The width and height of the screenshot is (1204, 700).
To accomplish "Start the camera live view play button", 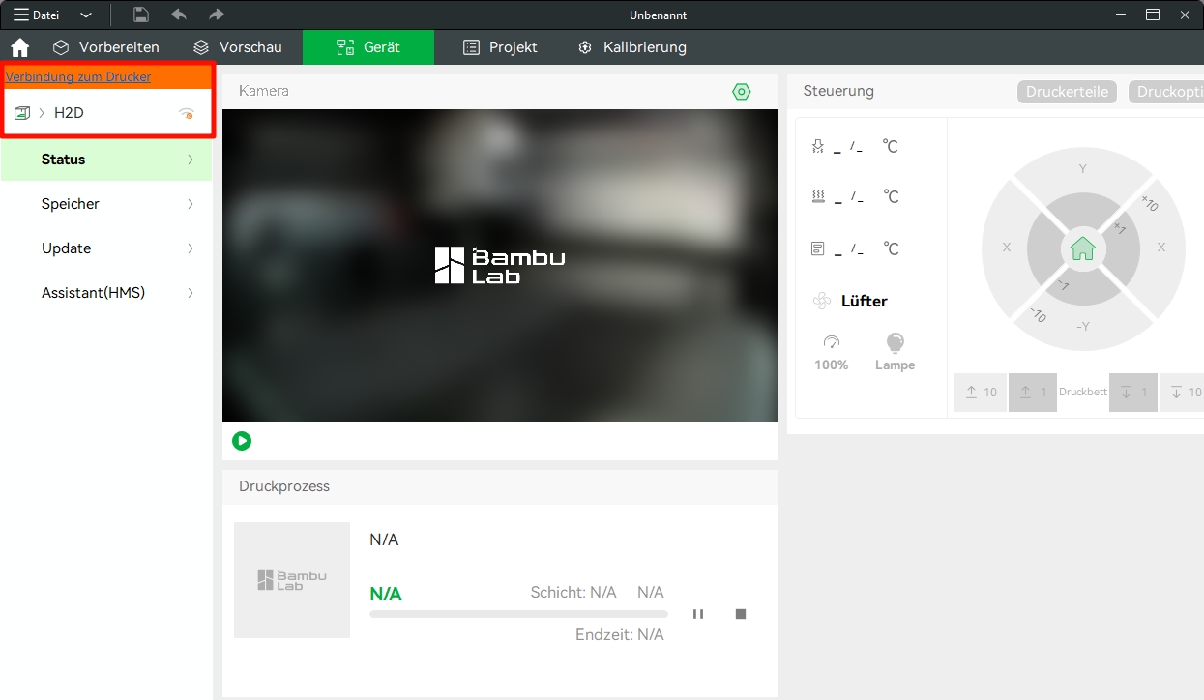I will pos(242,441).
